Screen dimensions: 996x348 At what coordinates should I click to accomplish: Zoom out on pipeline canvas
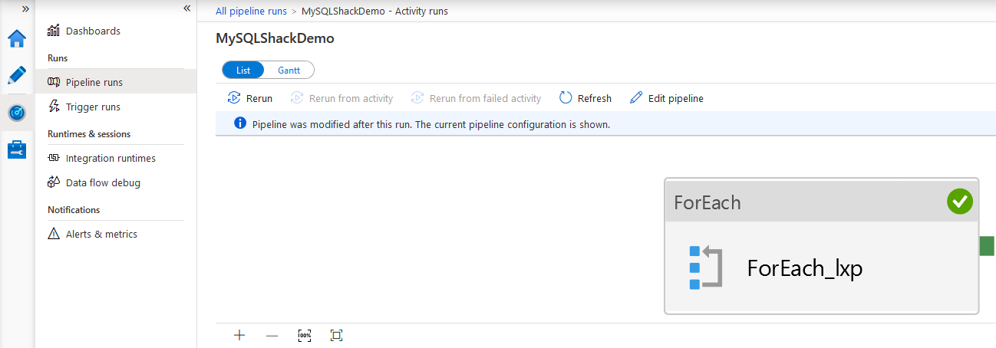click(x=272, y=335)
